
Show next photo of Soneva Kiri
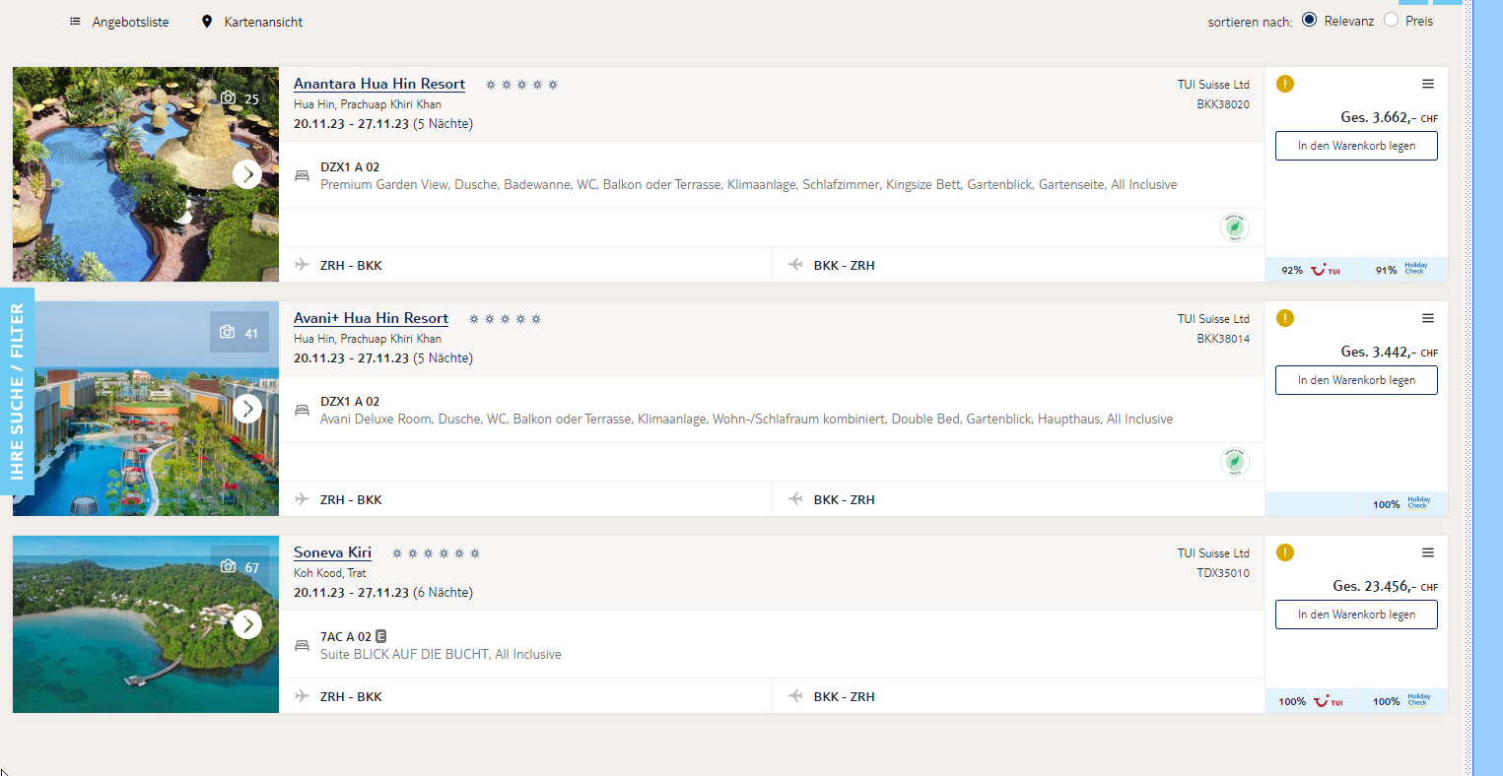247,624
